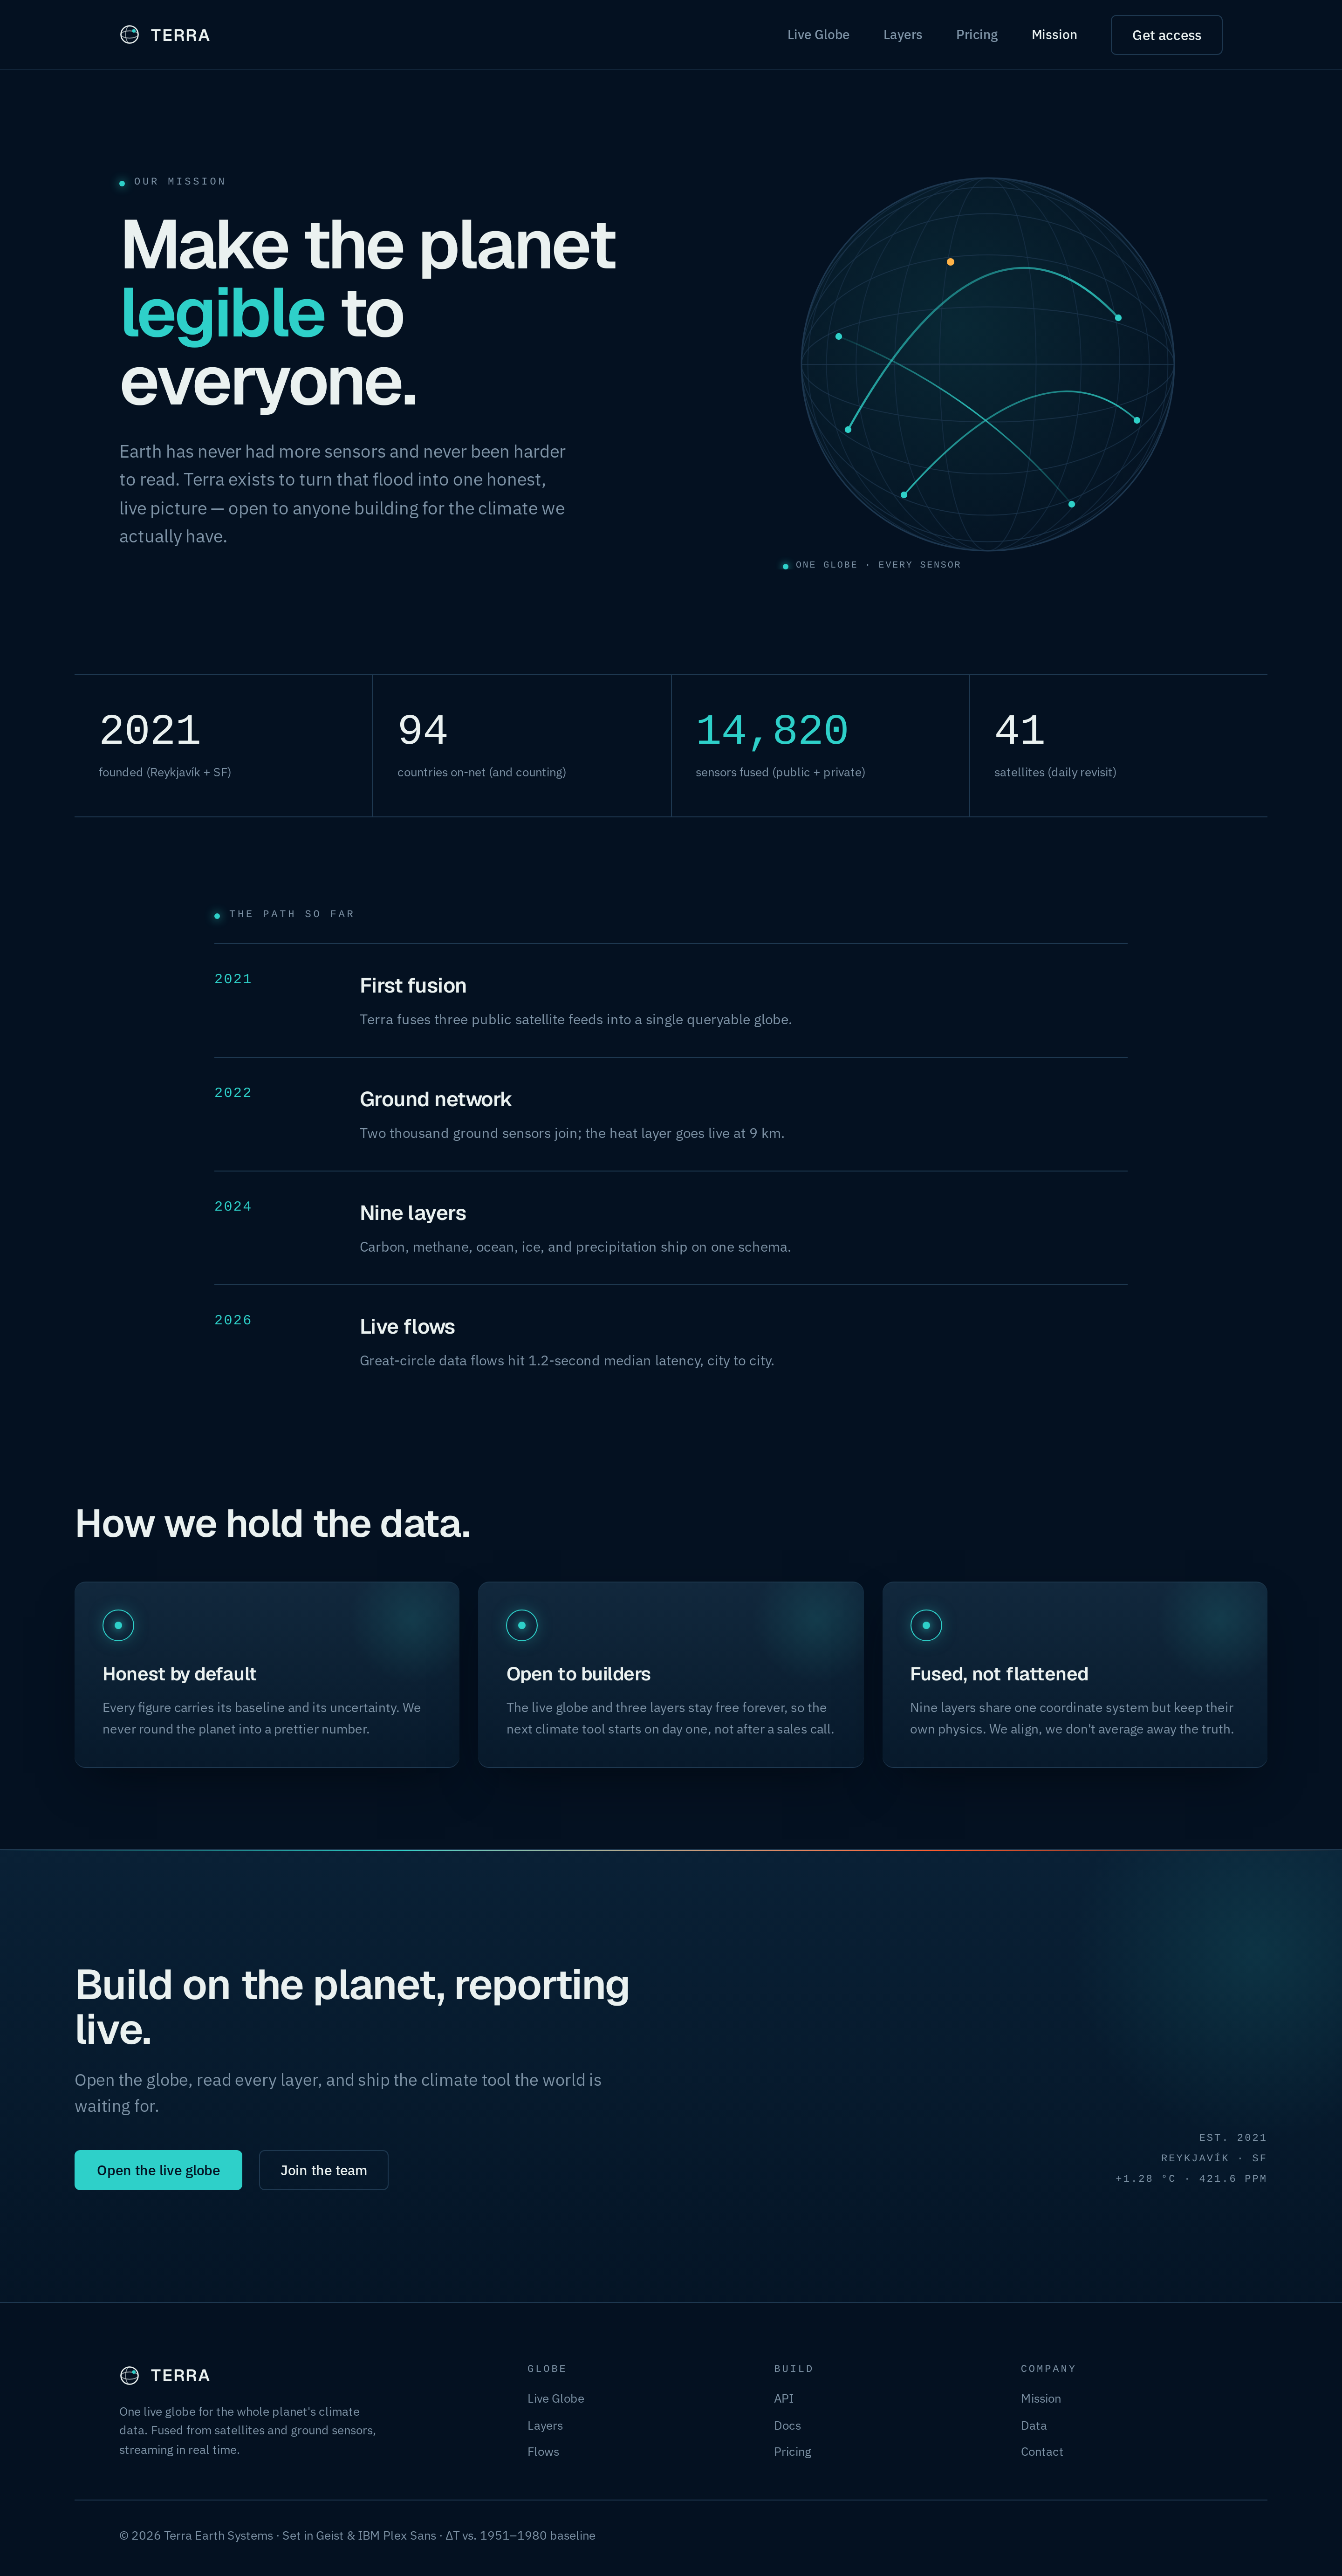Click the 14,820 sensors stat value
Viewport: 1342px width, 2576px height.
tap(772, 730)
